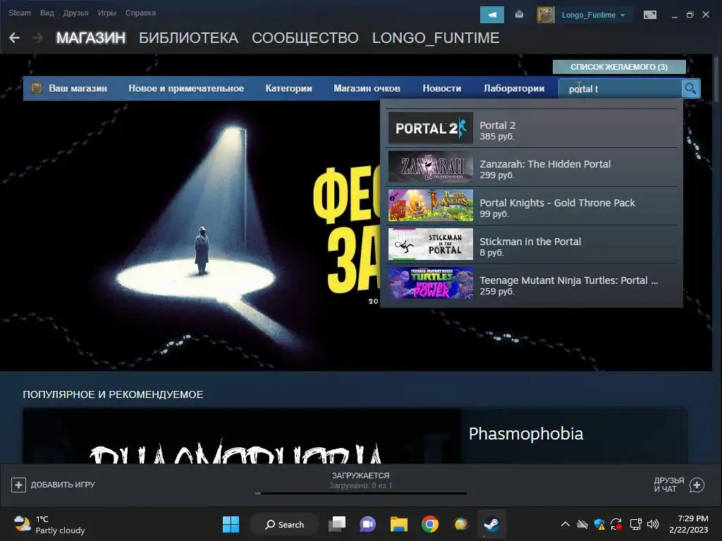Click the back navigation arrow
The height and width of the screenshot is (541, 722).
click(x=14, y=38)
